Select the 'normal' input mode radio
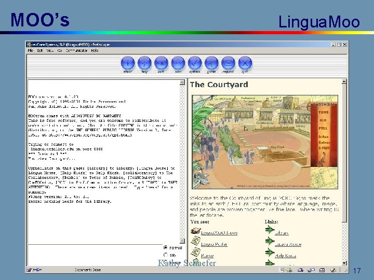 (166, 248)
